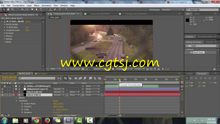Screen dimensions: 220x124
Task: Hide Black Solid 6 layer visibility
Action: pos(2,95)
